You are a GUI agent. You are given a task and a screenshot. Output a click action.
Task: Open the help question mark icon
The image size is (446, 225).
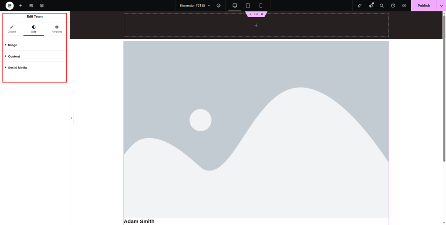[393, 5]
